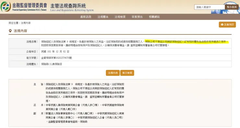Switch to the 條文檢索 tab button
The width and height of the screenshot is (240, 128).
coord(127,73)
